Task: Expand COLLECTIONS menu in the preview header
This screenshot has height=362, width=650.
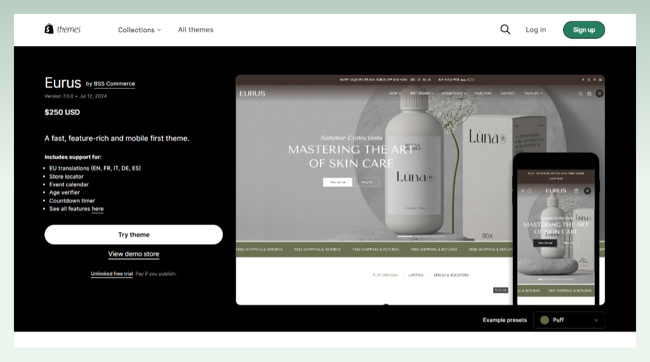Action: [453, 93]
